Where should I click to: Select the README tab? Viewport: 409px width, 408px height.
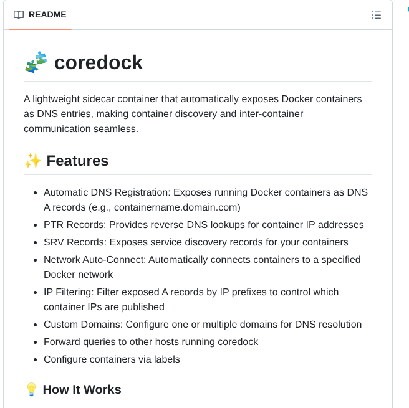click(40, 14)
